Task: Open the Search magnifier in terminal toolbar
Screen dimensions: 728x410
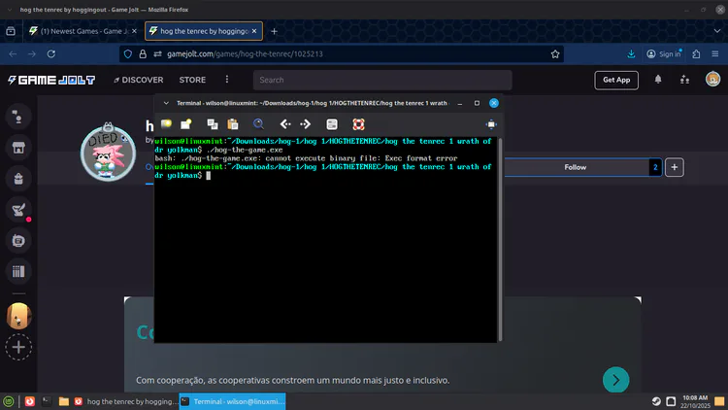Action: (x=258, y=124)
